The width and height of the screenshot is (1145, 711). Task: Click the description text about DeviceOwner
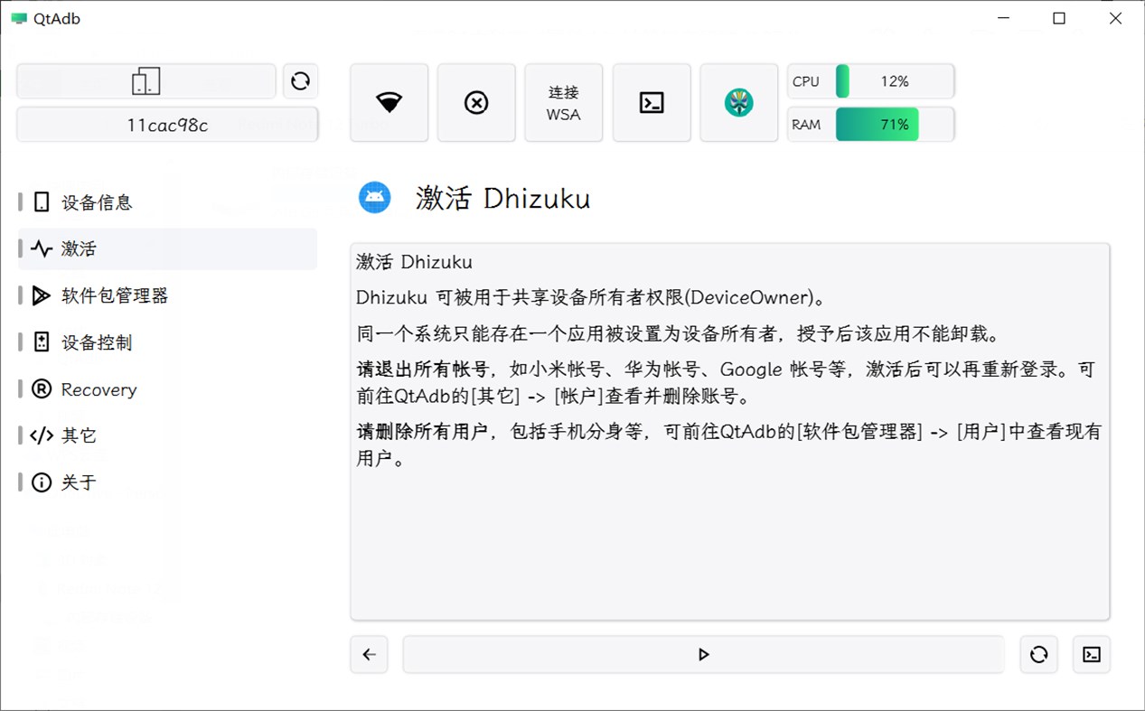click(590, 297)
